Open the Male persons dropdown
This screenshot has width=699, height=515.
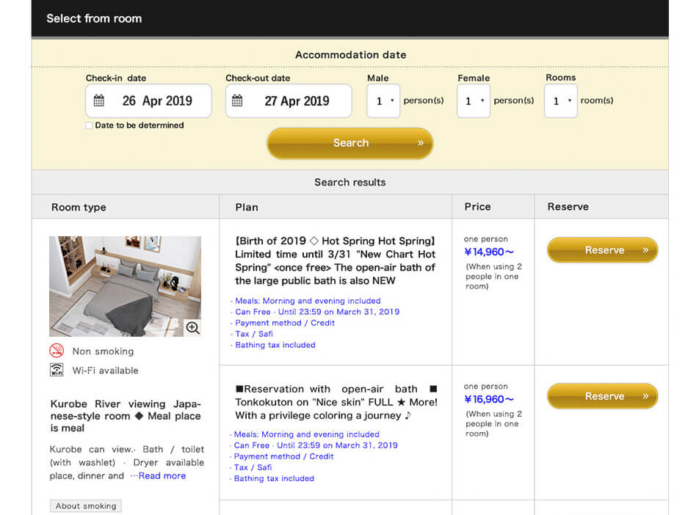click(383, 101)
